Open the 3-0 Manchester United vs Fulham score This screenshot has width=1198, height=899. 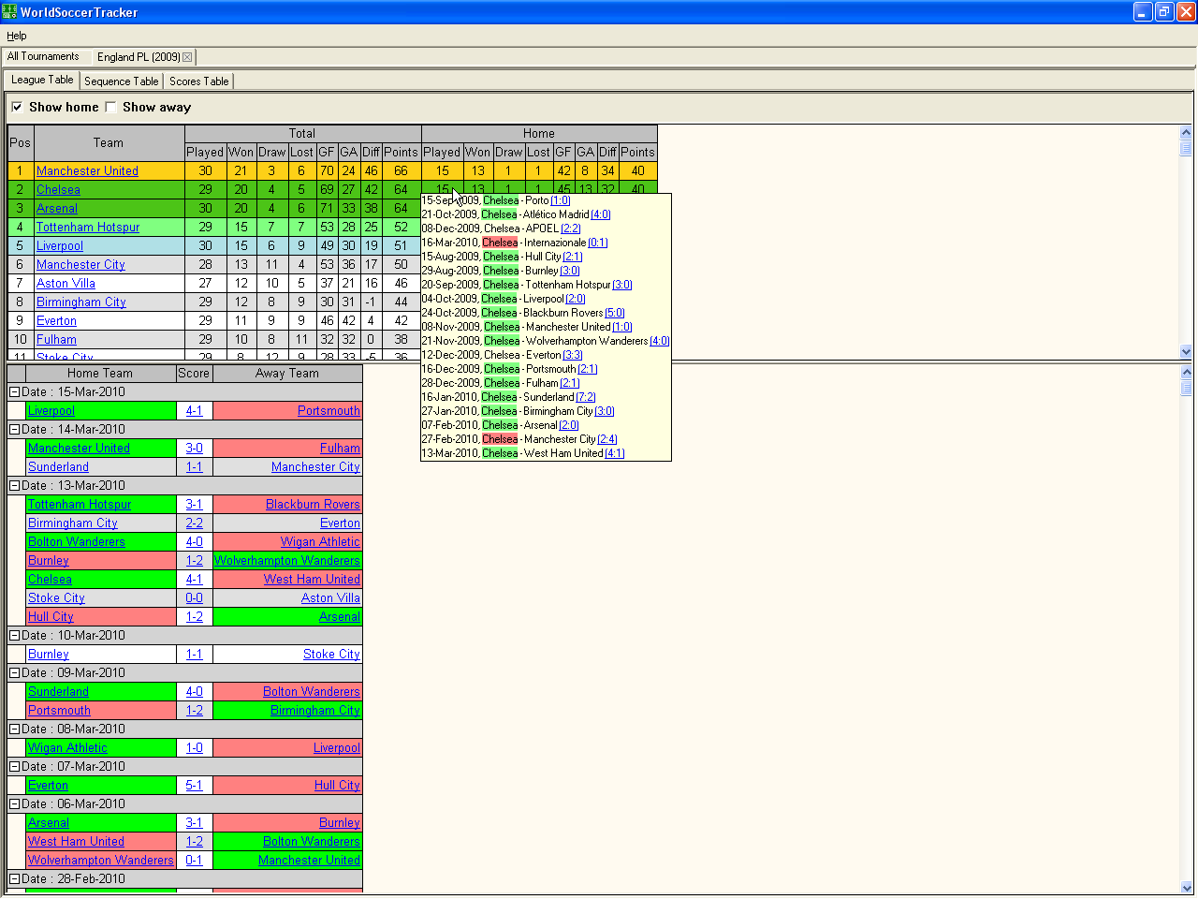(194, 449)
